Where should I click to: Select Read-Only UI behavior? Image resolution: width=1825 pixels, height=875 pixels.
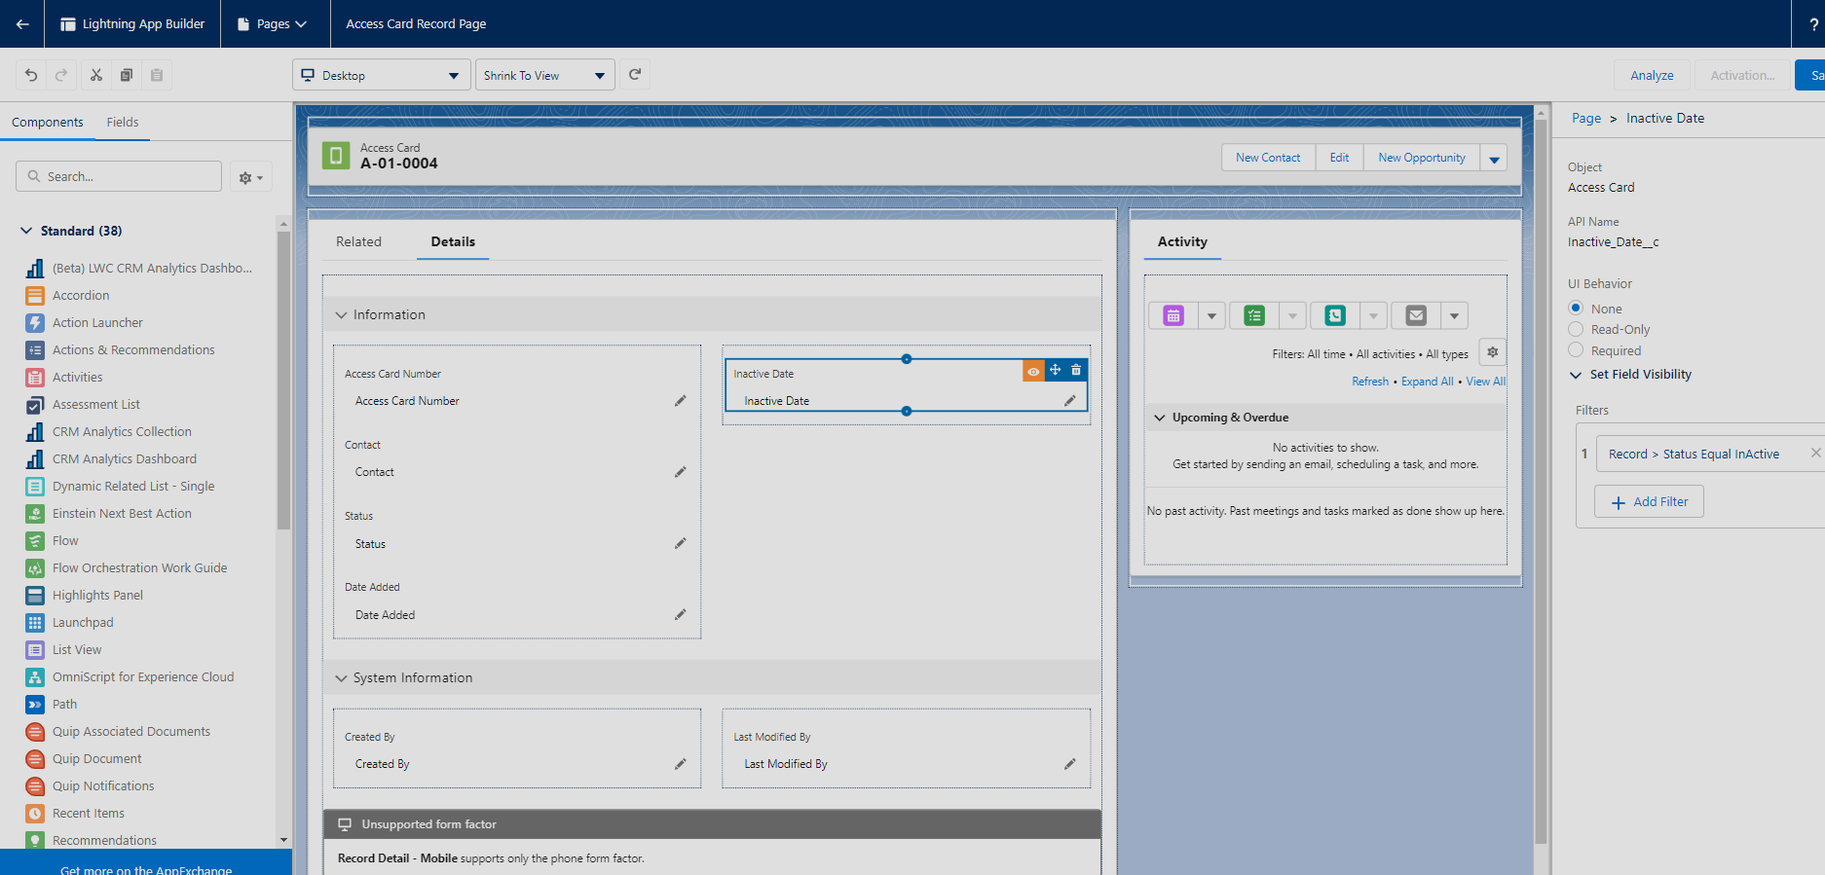coord(1576,329)
